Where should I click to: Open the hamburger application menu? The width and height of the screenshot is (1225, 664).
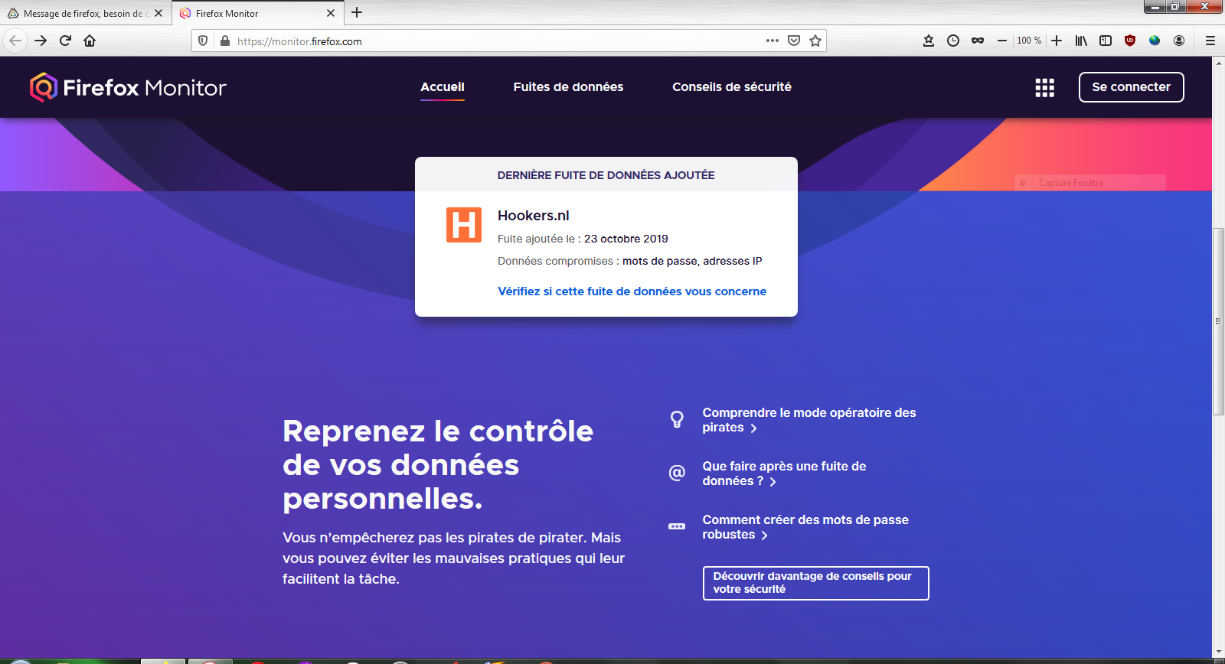coord(1210,41)
